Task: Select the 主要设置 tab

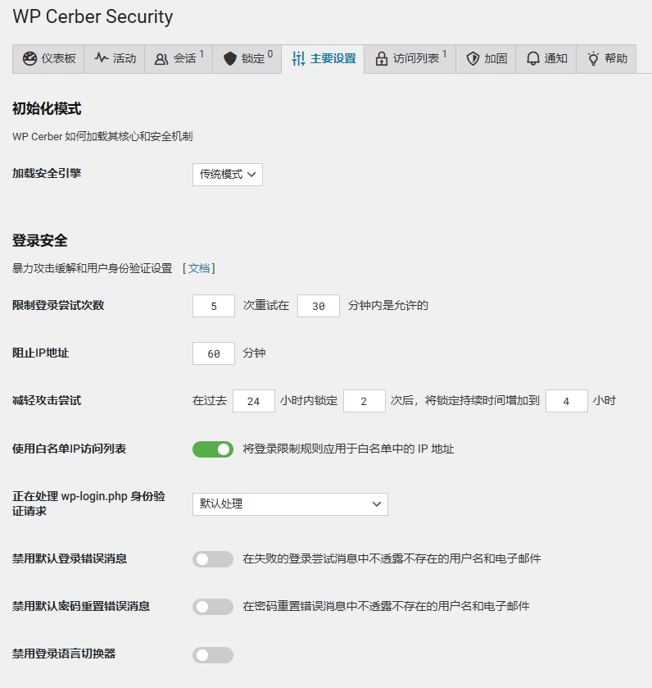Action: pos(323,59)
